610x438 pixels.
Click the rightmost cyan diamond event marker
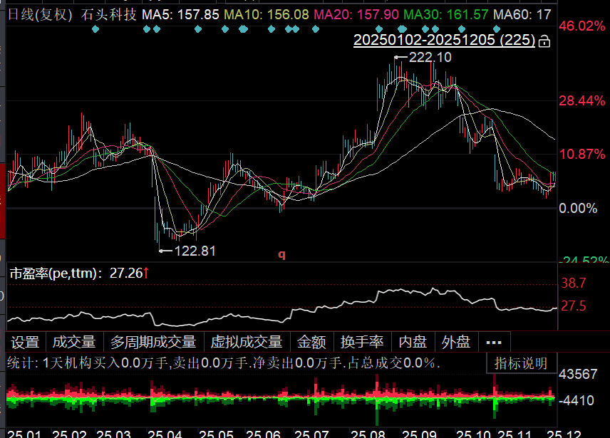tap(497, 28)
